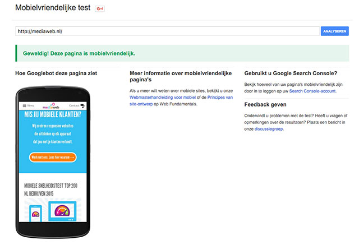Click 'Meer informatie over mobielvriendelijke pagina's' heading
The height and width of the screenshot is (249, 359).
tap(181, 76)
